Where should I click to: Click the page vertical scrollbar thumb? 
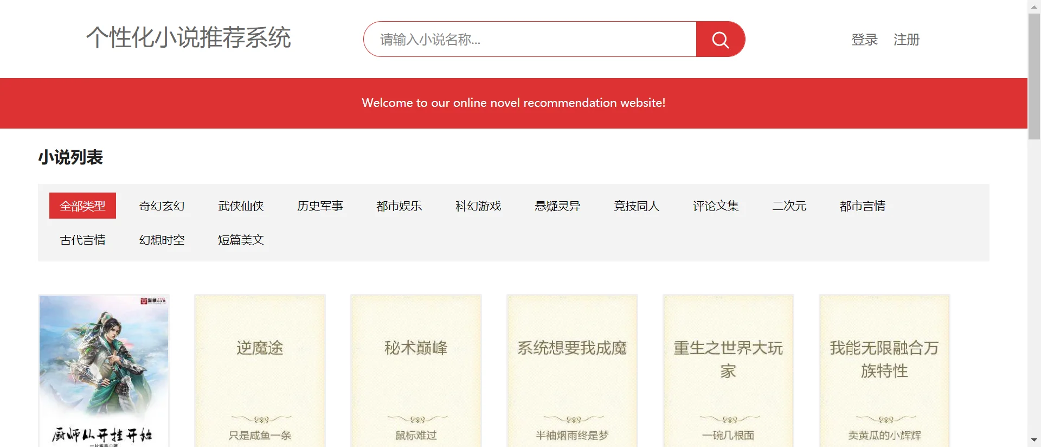1034,76
